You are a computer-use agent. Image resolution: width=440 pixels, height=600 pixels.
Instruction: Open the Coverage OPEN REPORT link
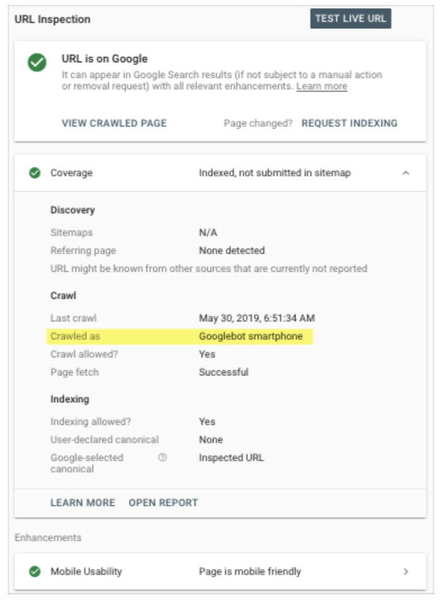(163, 503)
